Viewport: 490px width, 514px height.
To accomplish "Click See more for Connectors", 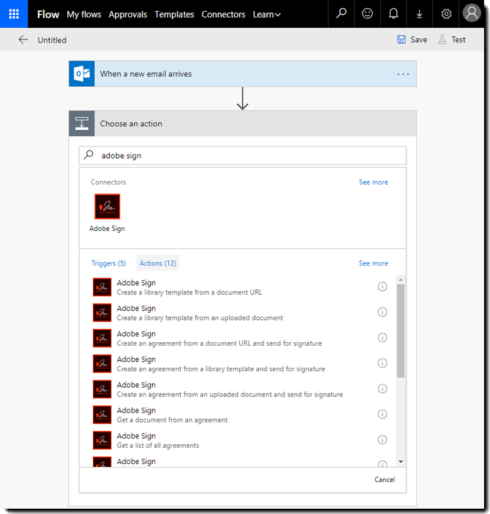I will (x=373, y=182).
